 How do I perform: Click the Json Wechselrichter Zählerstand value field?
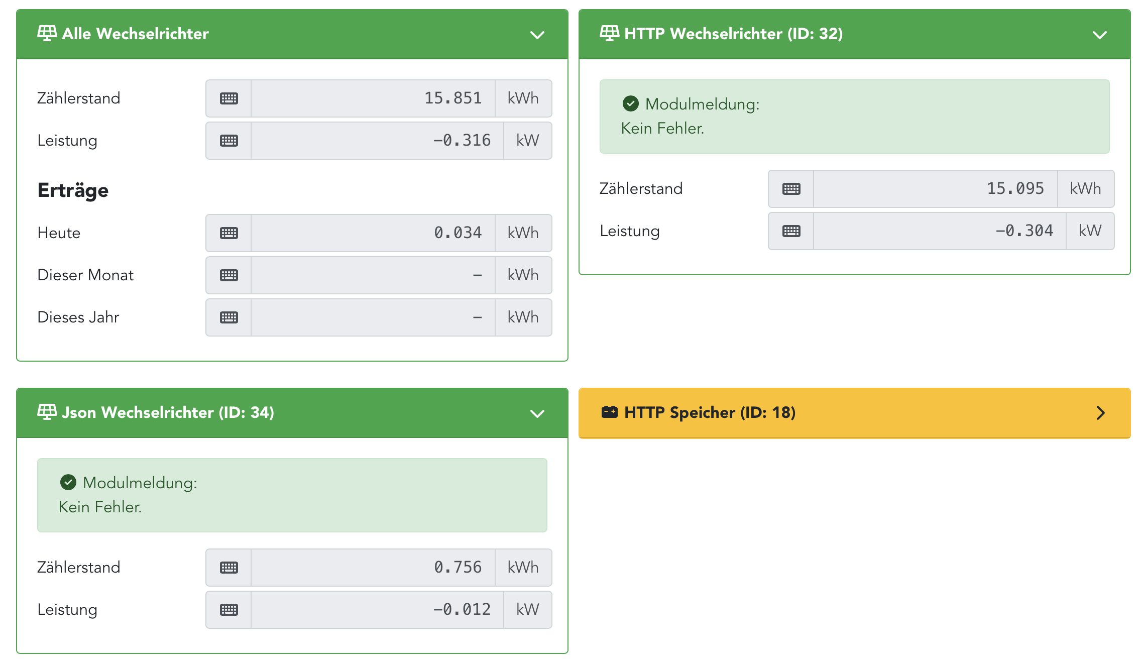pyautogui.click(x=373, y=568)
